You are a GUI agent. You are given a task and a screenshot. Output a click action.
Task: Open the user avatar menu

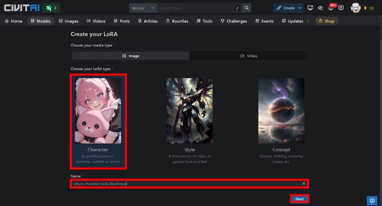355,8
